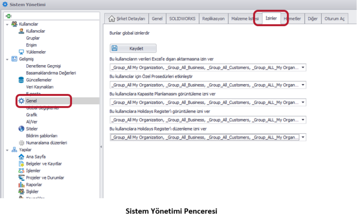This screenshot has width=357, height=219.
Task: Select Genel under Gelişmiş in tree
Action: click(32, 100)
